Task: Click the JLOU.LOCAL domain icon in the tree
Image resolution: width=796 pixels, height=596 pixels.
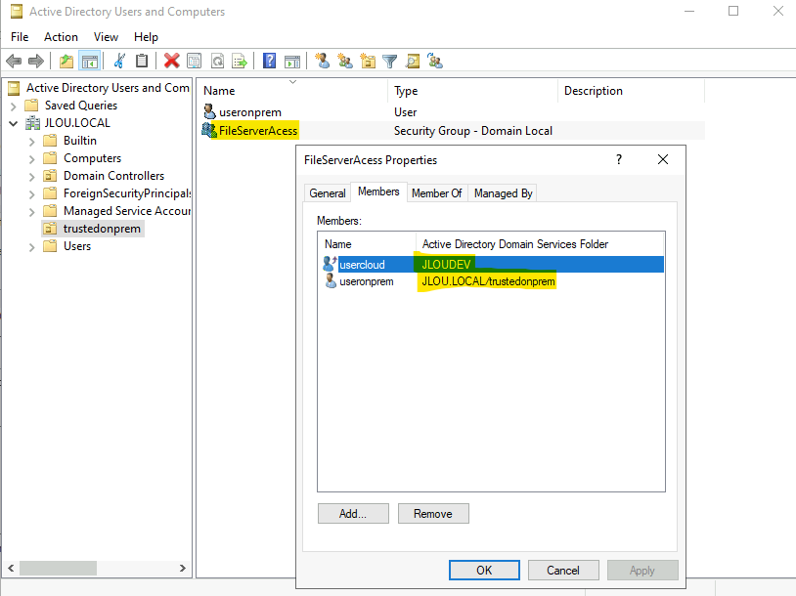Action: [x=33, y=123]
